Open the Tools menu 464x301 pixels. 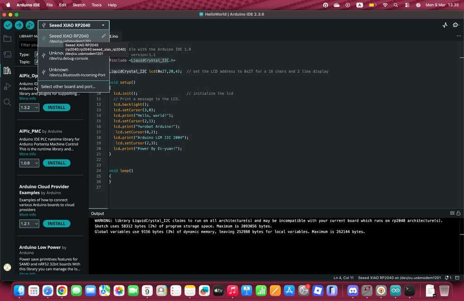coord(97,5)
